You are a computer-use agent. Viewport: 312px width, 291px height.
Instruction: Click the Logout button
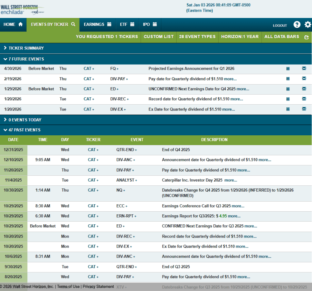pyautogui.click(x=280, y=25)
